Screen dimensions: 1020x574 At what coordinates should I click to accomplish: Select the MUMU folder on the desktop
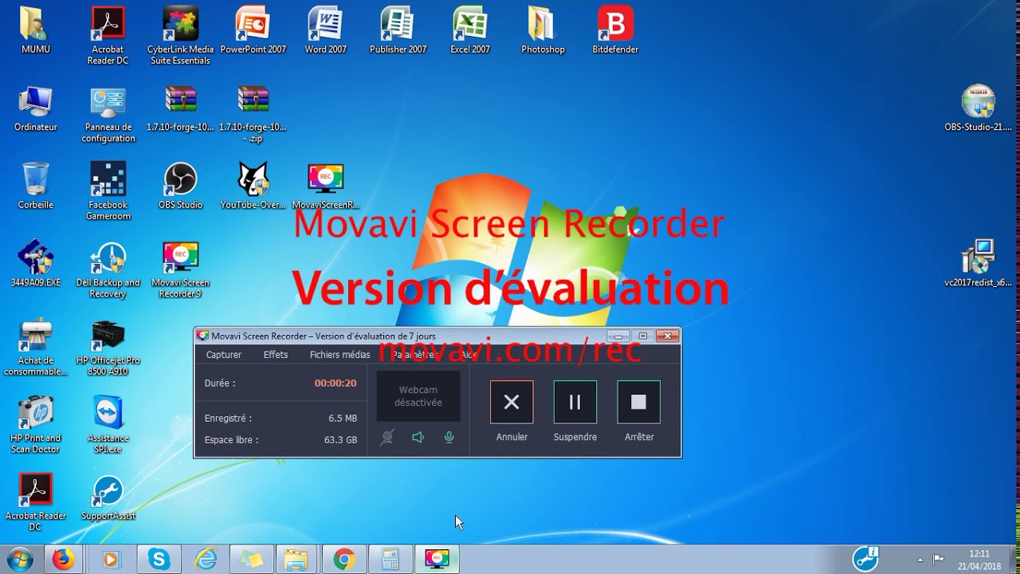tap(36, 30)
